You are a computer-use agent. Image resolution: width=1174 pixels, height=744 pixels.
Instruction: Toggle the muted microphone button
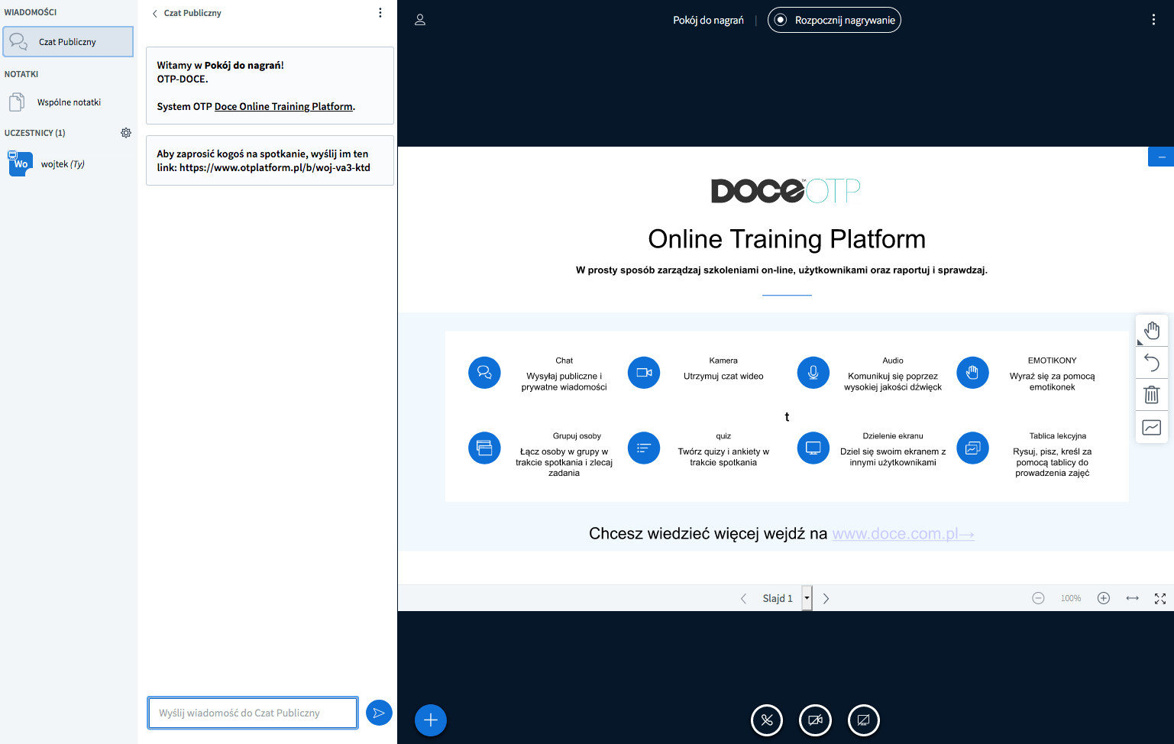(x=767, y=720)
